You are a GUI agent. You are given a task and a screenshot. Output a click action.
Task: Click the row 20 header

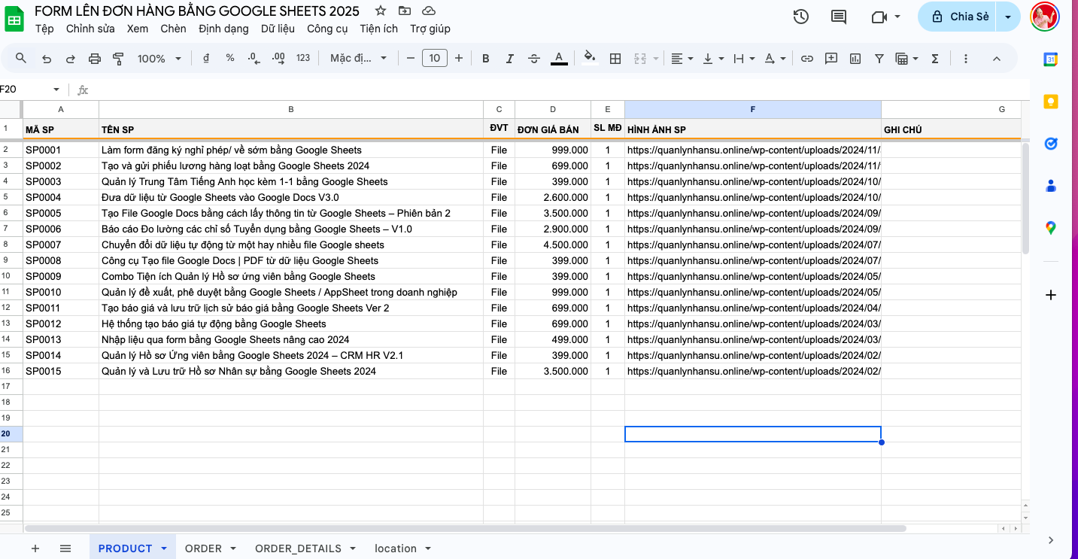coord(10,433)
